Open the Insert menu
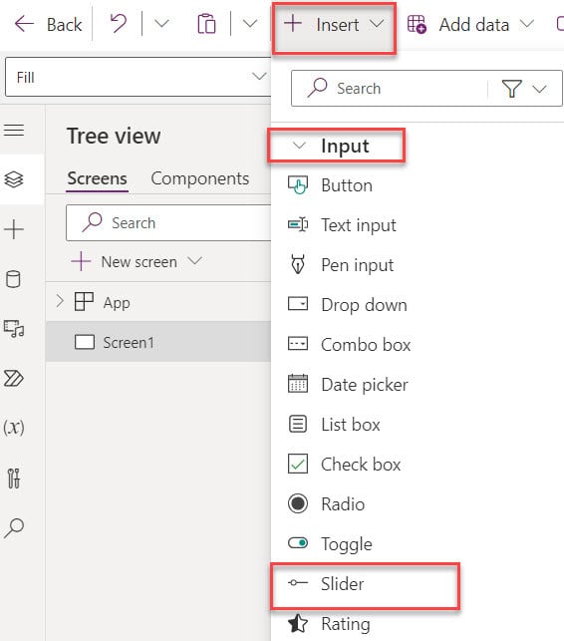The height and width of the screenshot is (641, 564). point(334,25)
